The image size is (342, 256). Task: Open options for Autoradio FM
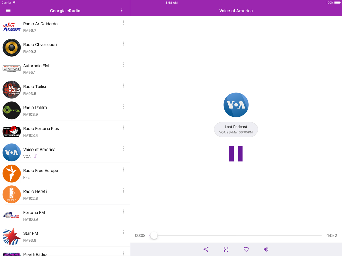pyautogui.click(x=123, y=65)
